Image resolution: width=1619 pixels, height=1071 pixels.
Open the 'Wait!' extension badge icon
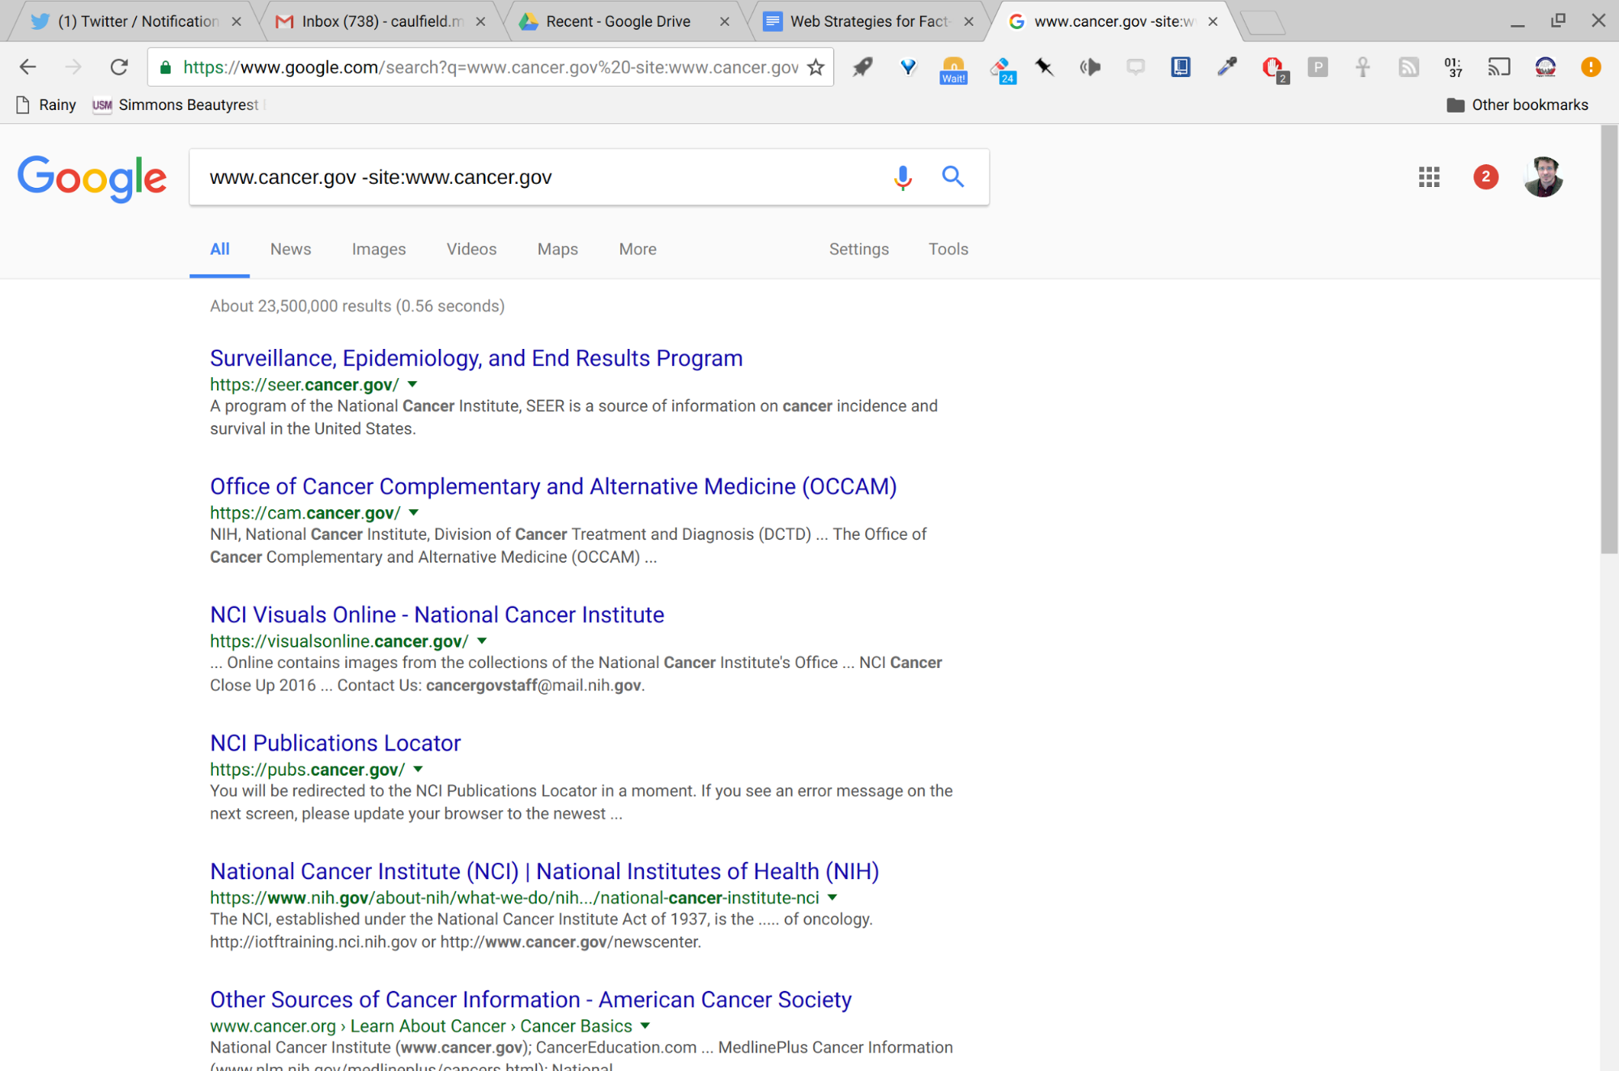click(x=953, y=70)
